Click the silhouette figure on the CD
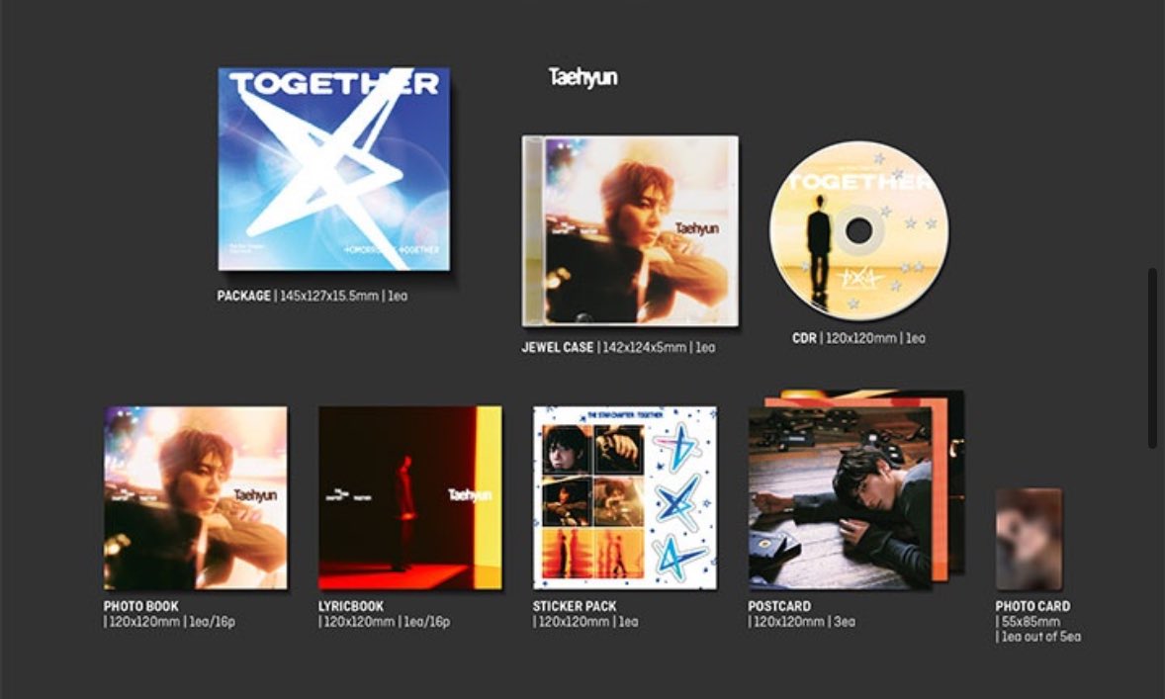Screen dimensions: 1165x699 (x=819, y=249)
